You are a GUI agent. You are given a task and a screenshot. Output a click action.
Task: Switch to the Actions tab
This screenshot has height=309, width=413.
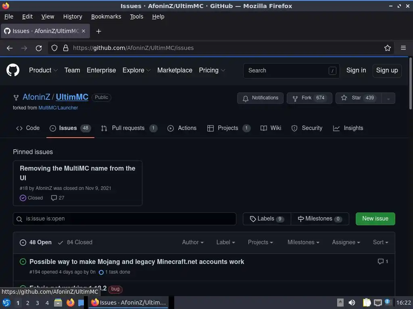pos(182,128)
